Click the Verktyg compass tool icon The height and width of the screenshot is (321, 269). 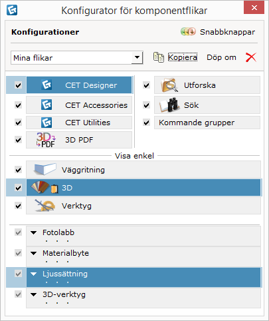[x=45, y=206]
